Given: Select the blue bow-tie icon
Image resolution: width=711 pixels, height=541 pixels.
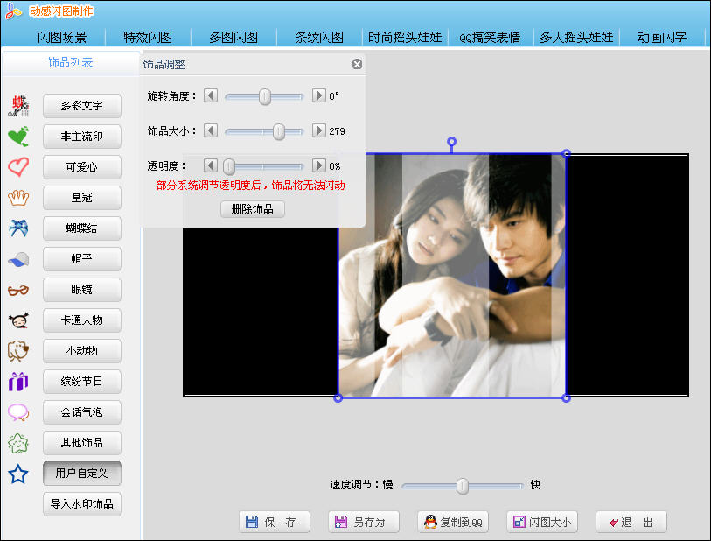Looking at the screenshot, I should point(18,228).
